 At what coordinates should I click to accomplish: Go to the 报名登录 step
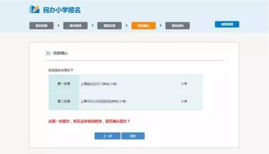pos(75,26)
